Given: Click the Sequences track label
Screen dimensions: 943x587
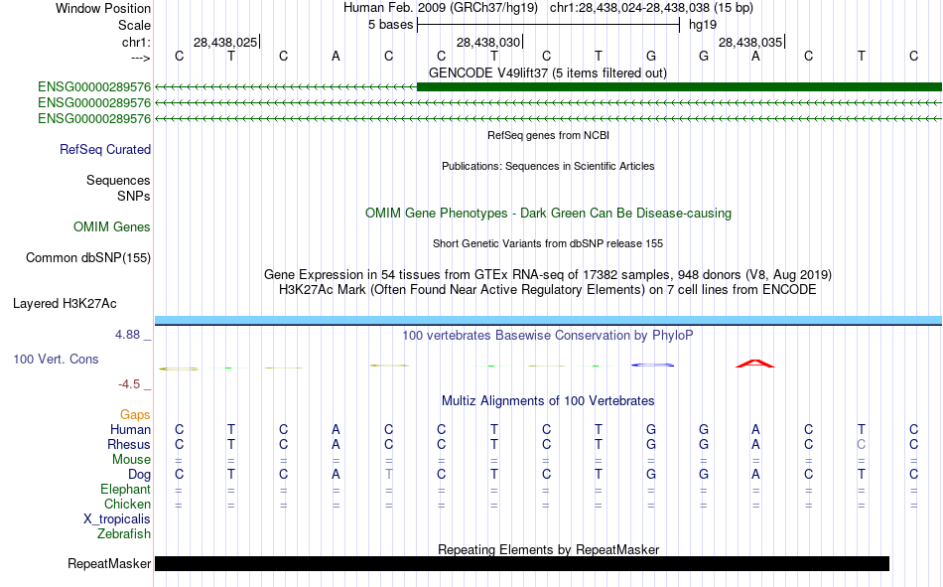Looking at the screenshot, I should tap(118, 180).
